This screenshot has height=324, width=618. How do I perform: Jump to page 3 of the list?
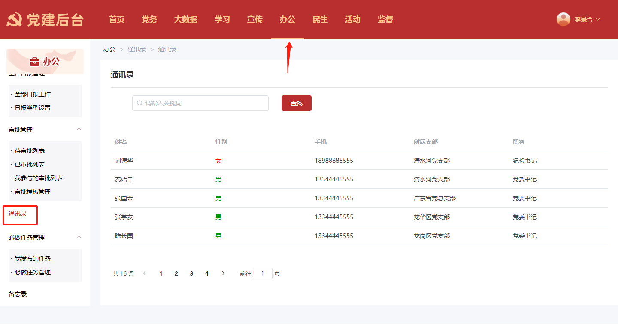(x=191, y=273)
